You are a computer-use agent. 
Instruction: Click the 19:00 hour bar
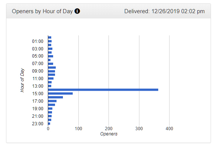click(x=50, y=108)
